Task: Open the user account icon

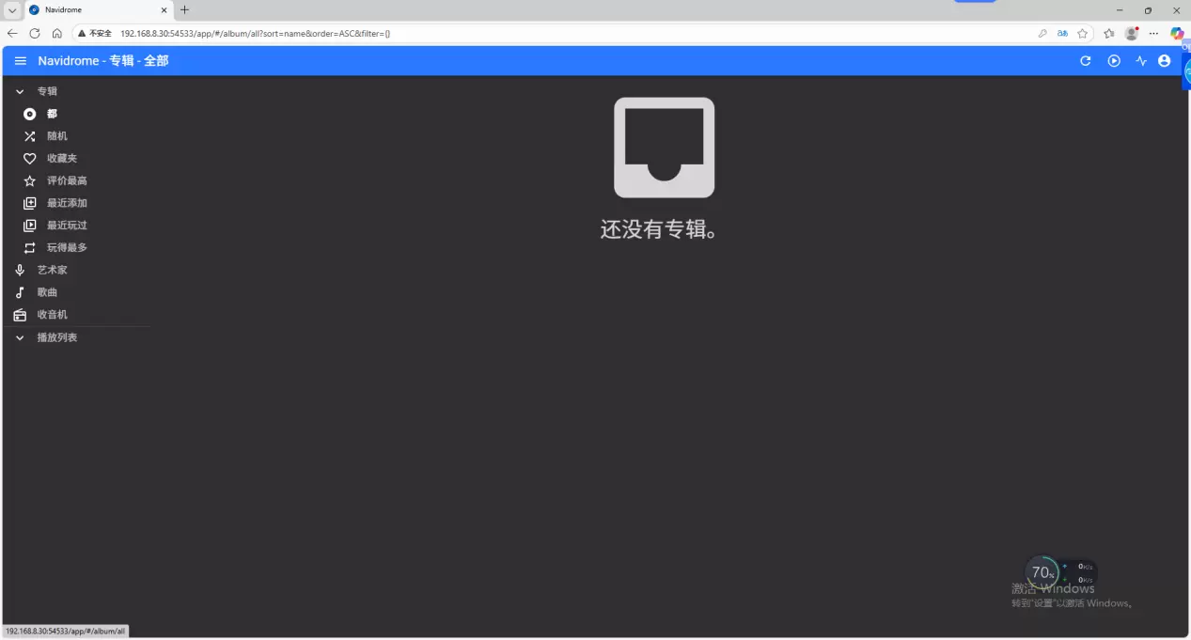Action: coord(1165,61)
